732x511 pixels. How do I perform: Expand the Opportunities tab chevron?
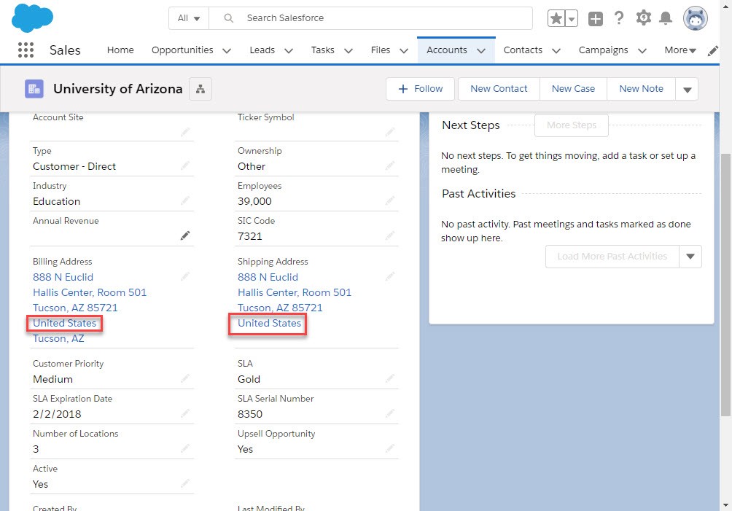point(227,50)
